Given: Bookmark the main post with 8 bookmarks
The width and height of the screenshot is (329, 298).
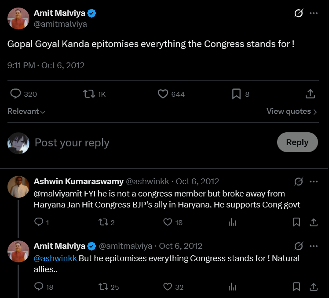Looking at the screenshot, I should [x=241, y=94].
